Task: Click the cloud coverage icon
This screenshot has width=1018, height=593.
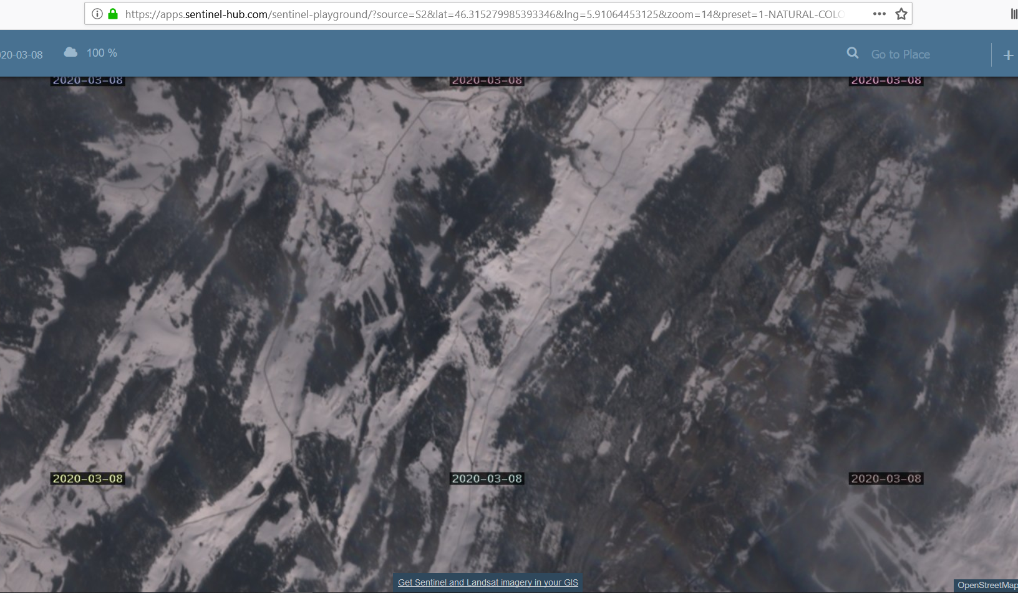Action: 70,52
